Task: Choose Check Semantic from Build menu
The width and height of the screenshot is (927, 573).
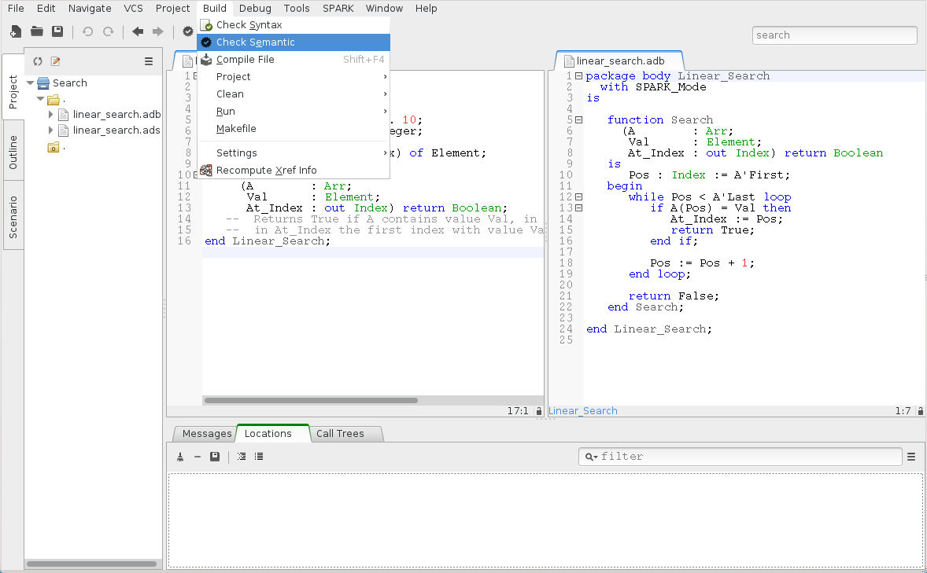Action: click(x=294, y=42)
